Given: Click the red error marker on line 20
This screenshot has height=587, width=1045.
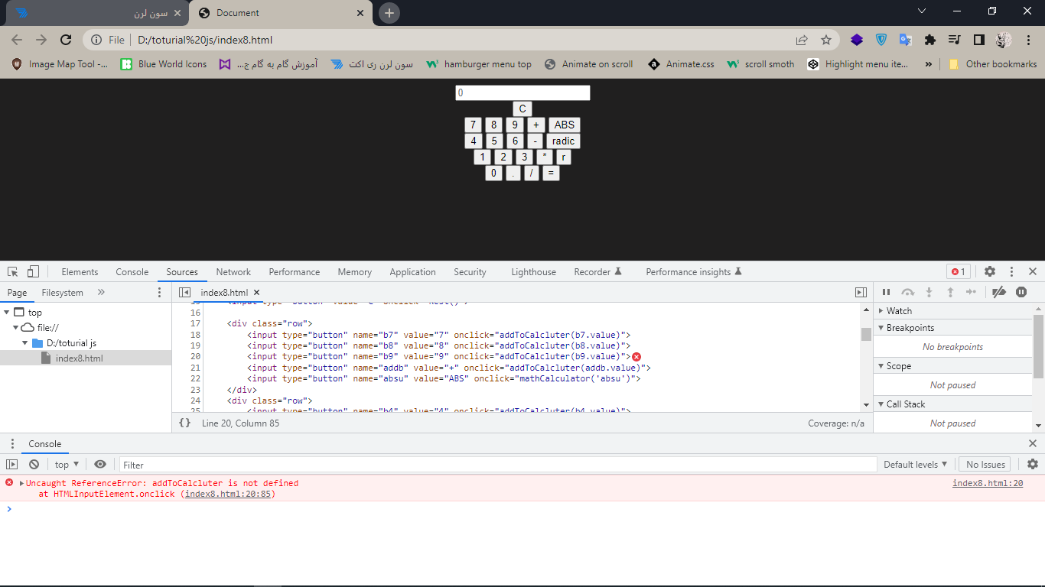Looking at the screenshot, I should click(636, 357).
